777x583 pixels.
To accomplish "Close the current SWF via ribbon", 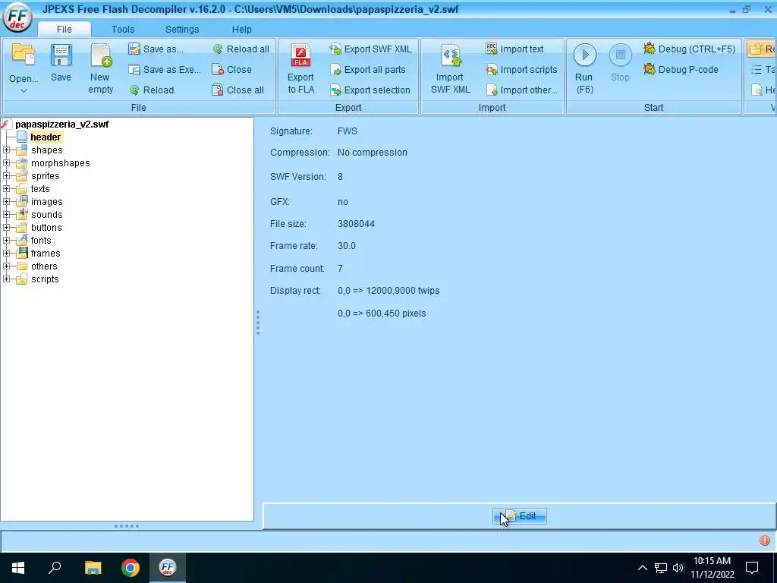I will click(x=232, y=69).
